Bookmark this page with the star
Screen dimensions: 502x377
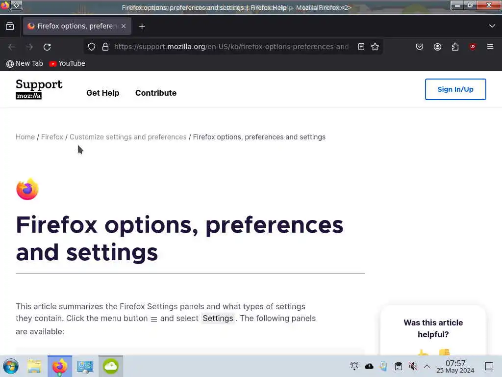pos(375,47)
